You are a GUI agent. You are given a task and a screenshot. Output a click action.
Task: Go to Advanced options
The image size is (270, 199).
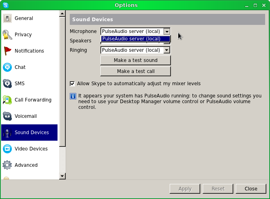coord(29,165)
